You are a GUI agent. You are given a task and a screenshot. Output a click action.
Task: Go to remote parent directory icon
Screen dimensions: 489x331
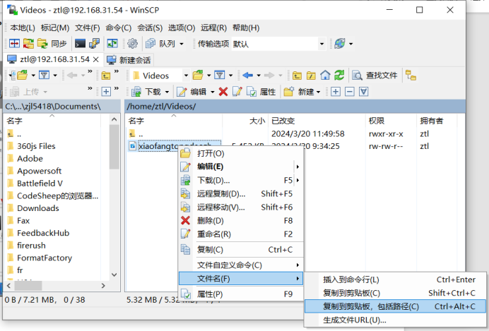(x=297, y=76)
